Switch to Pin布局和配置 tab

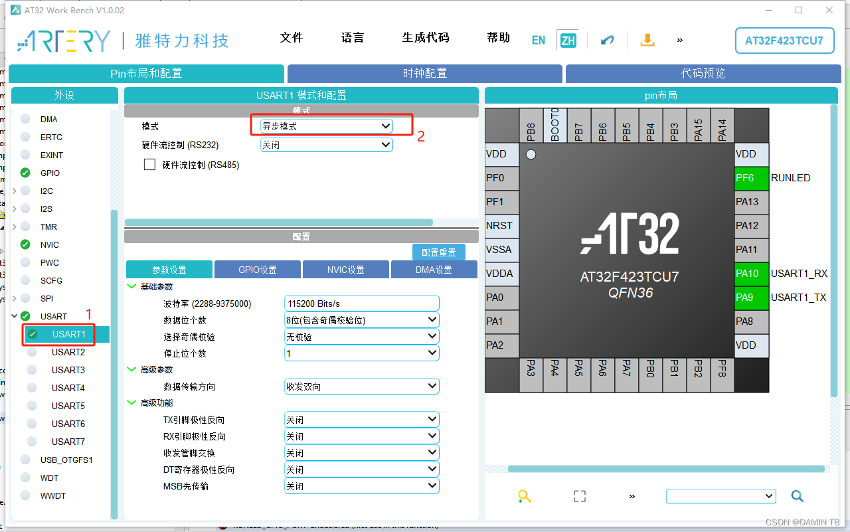[146, 74]
